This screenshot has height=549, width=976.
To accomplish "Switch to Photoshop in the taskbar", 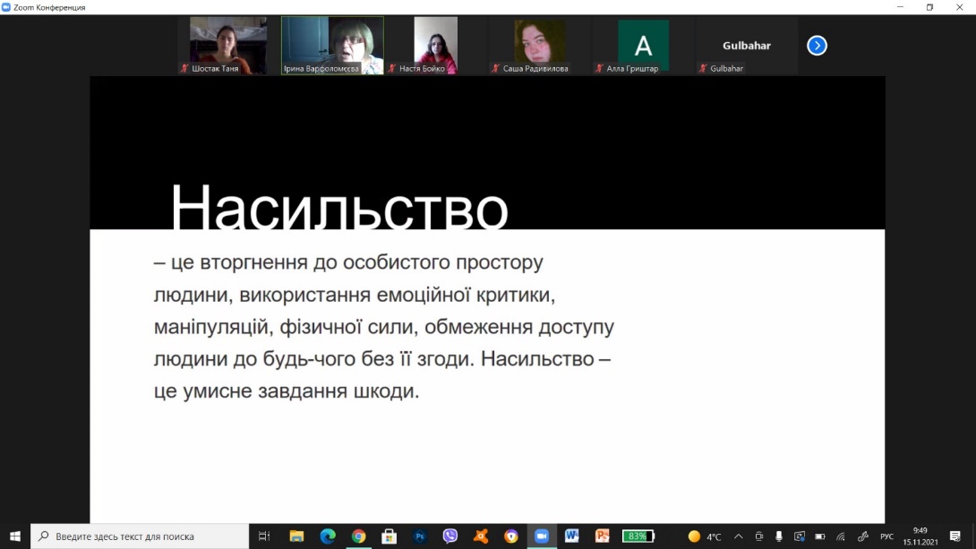I will 419,536.
